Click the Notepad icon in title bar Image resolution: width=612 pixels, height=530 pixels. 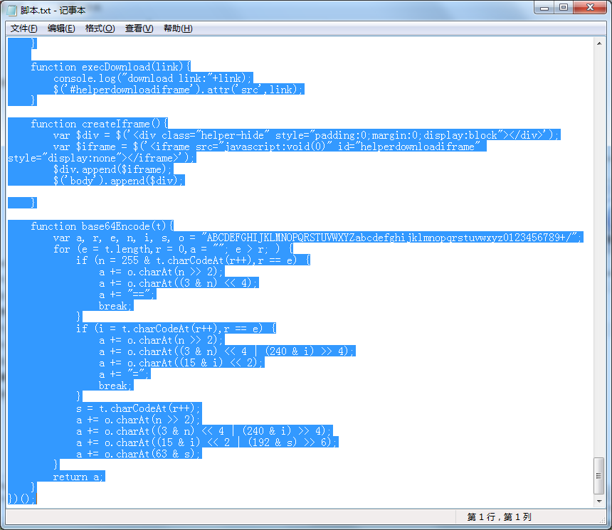pos(12,10)
